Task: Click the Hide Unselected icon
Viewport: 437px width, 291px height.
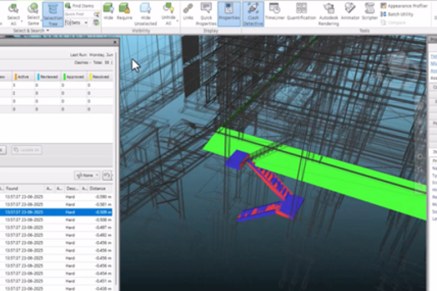Action: point(145,14)
